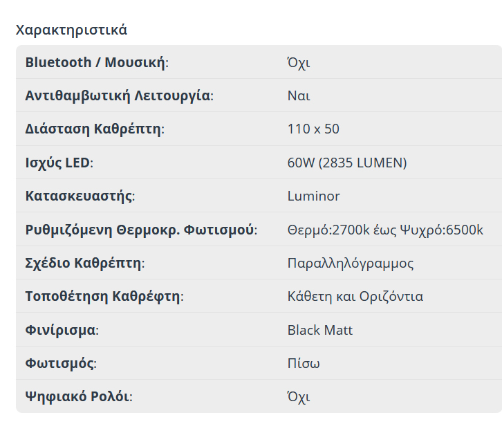The height and width of the screenshot is (433, 502).
Task: Click the Bluetooth / Μουσική label
Action: coord(96,62)
